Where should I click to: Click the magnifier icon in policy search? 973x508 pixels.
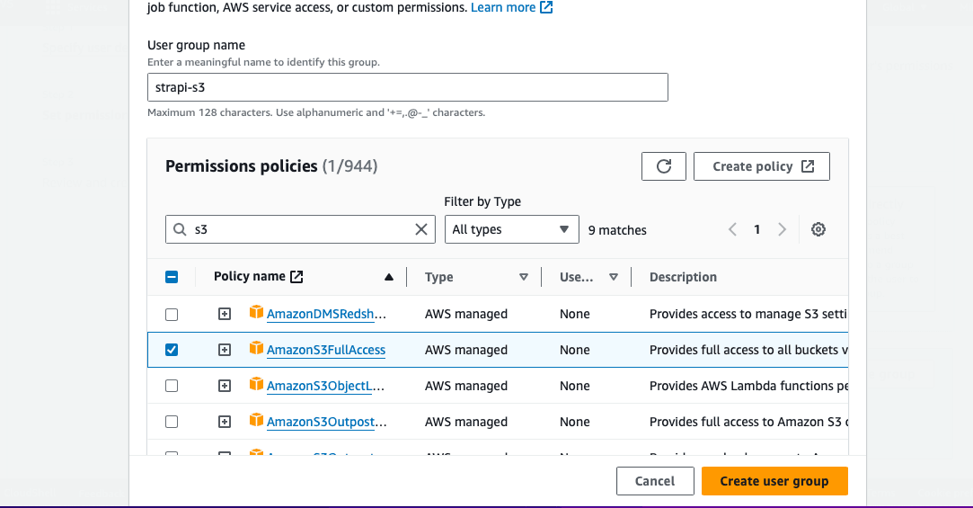180,229
